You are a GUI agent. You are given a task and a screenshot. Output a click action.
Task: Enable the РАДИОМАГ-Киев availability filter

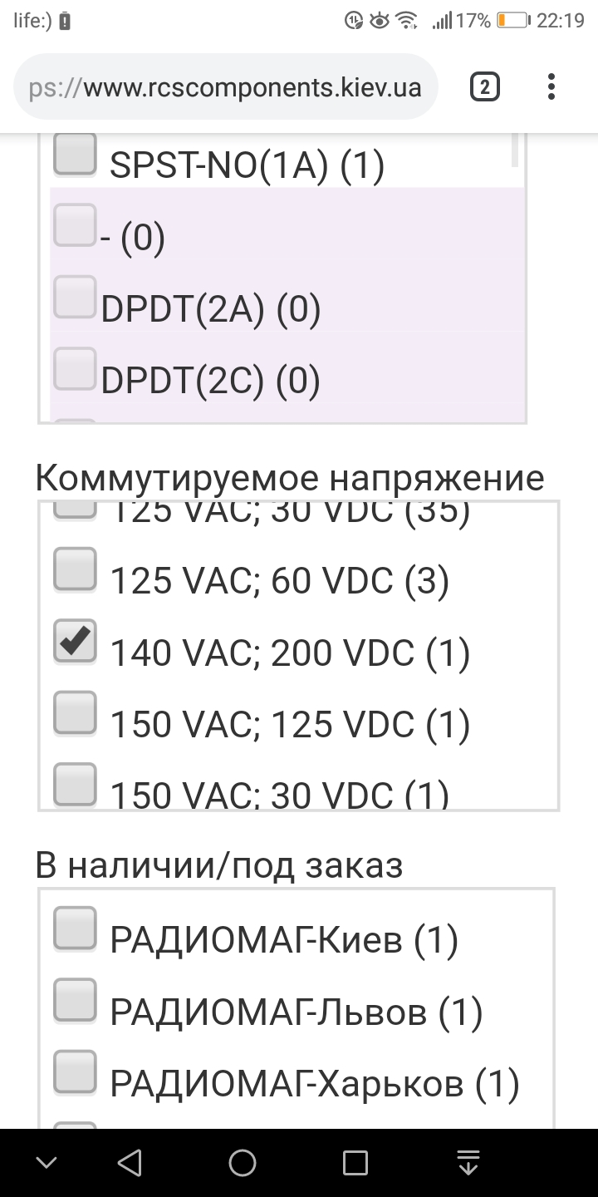[x=75, y=929]
